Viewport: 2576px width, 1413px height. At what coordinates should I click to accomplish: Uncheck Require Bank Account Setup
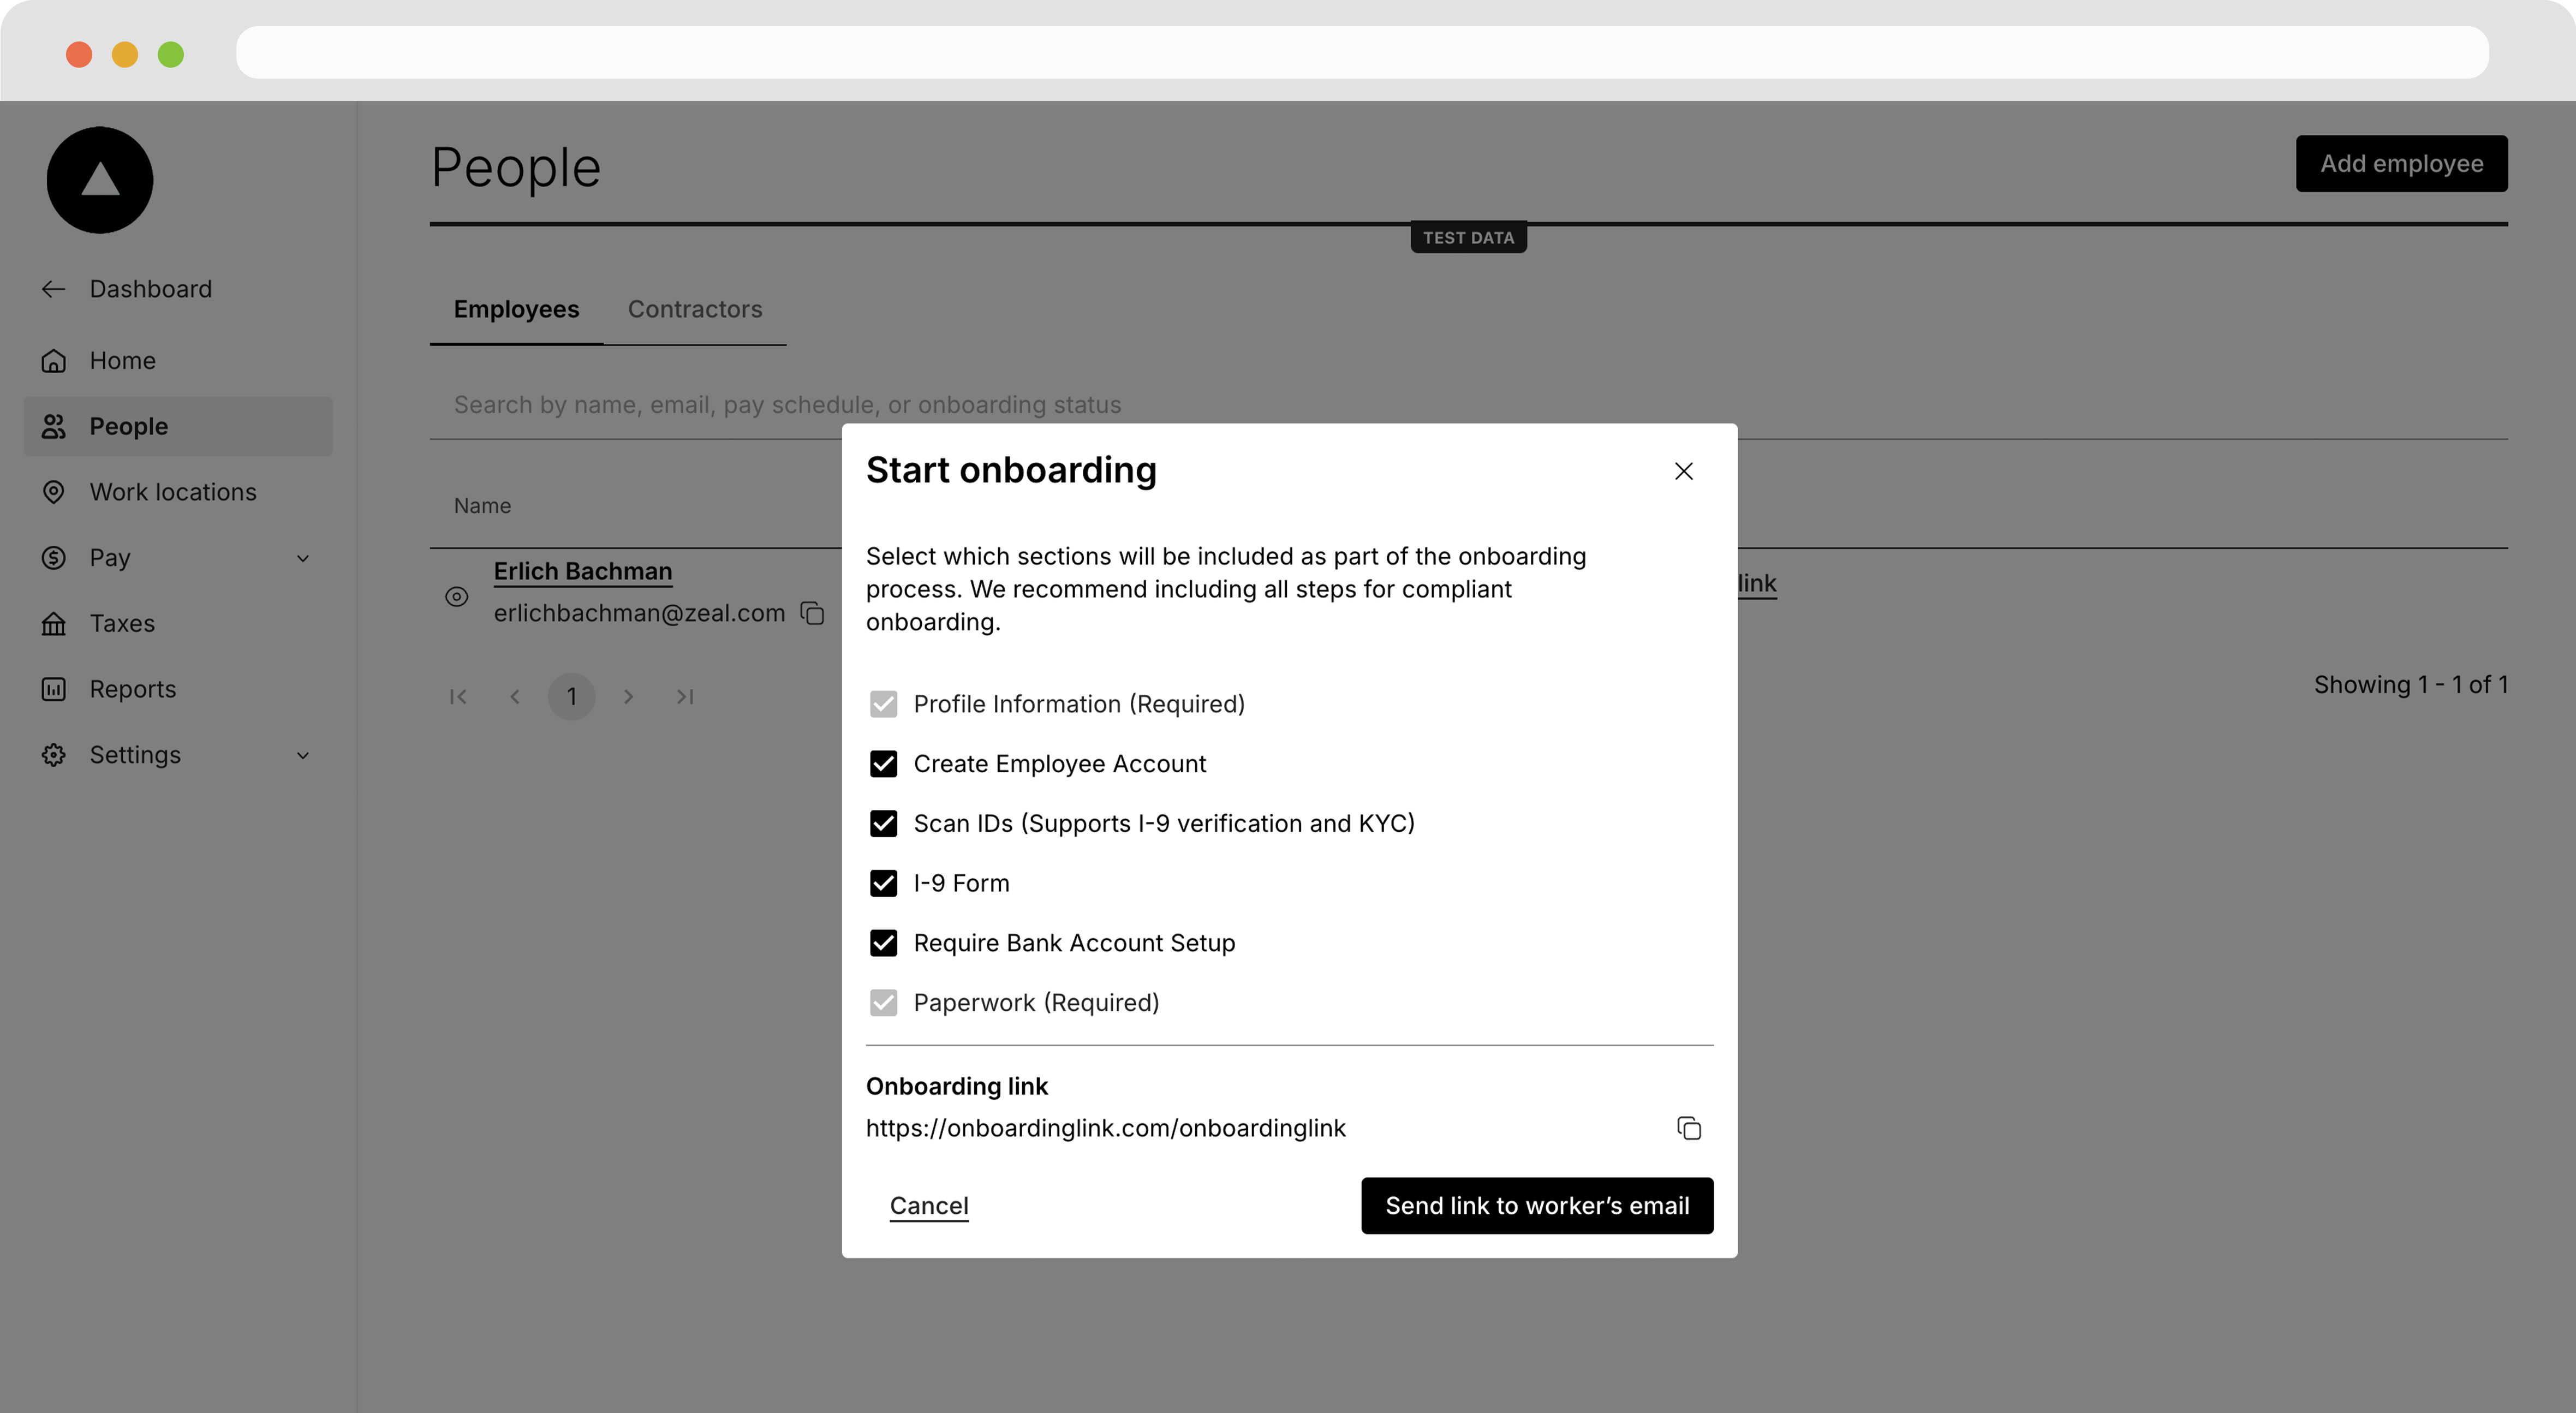point(883,943)
